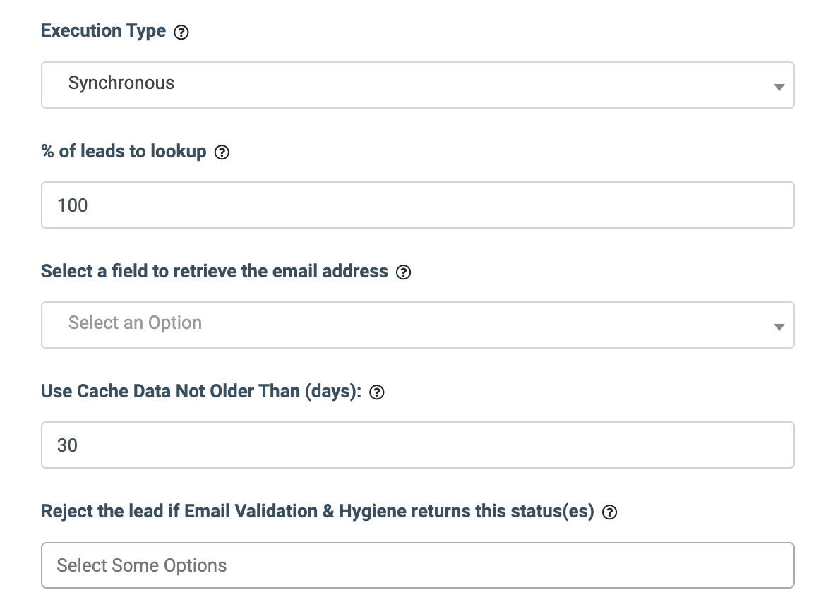This screenshot has height=614, width=833.
Task: Click the 30 value in cache field
Action: (x=68, y=445)
